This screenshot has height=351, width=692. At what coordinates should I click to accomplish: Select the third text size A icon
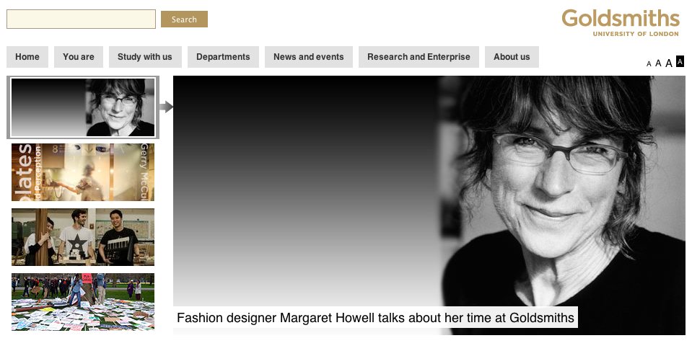click(669, 63)
